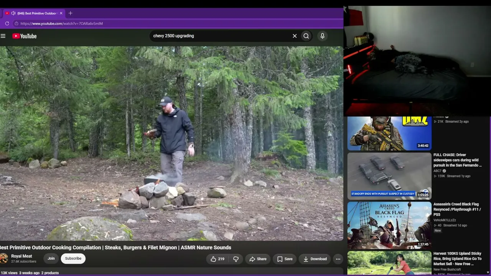Select the Best Primitive Outdoor Cooking browser tab
Screen dimensions: 491x276
34,13
